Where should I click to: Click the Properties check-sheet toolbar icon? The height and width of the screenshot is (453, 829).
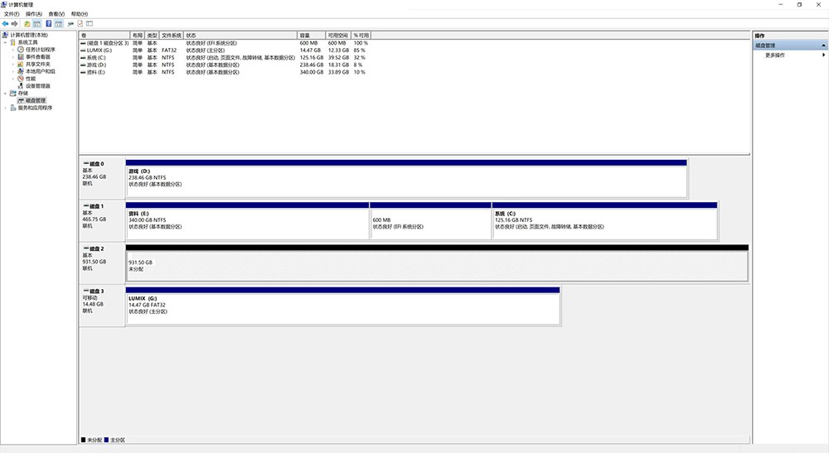pos(80,24)
